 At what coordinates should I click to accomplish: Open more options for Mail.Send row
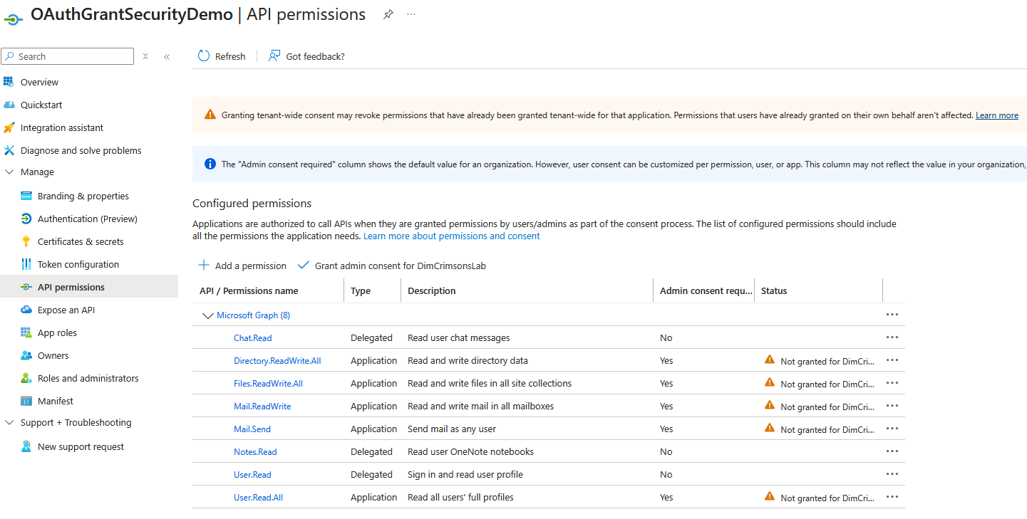892,429
